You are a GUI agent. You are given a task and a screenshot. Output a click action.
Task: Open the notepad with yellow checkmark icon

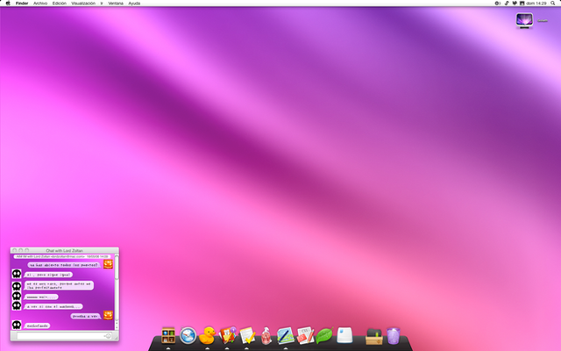pos(247,335)
